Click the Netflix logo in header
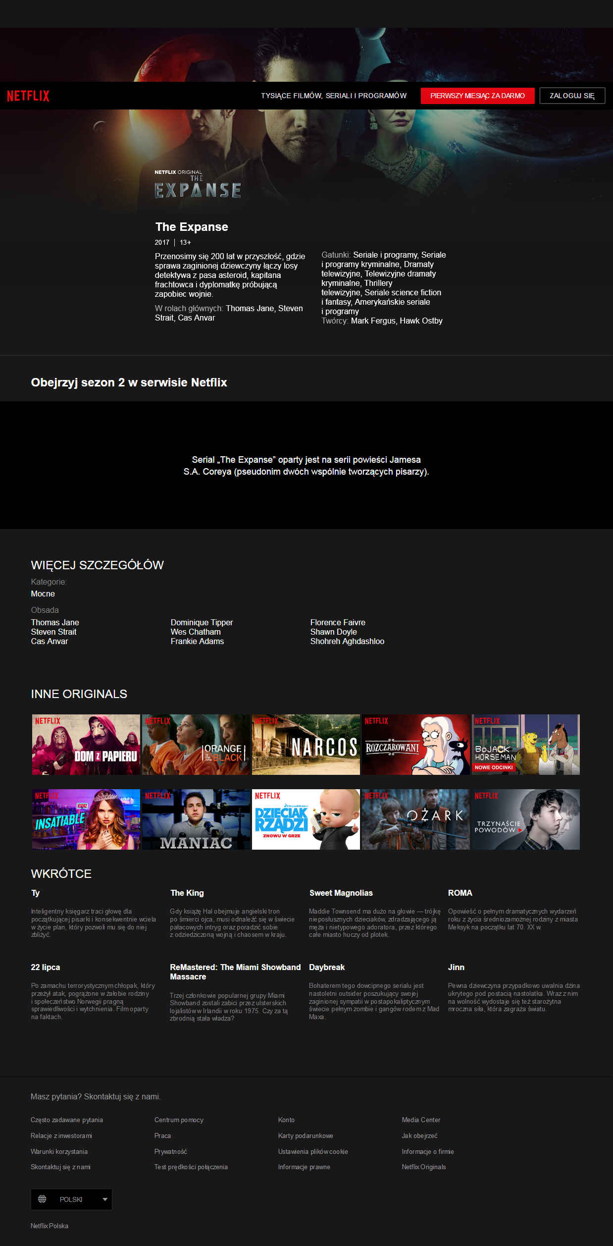The width and height of the screenshot is (613, 1246). pos(28,96)
